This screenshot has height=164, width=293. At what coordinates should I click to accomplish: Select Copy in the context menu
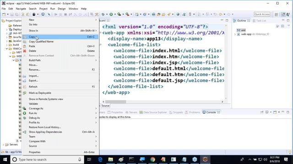(60, 37)
